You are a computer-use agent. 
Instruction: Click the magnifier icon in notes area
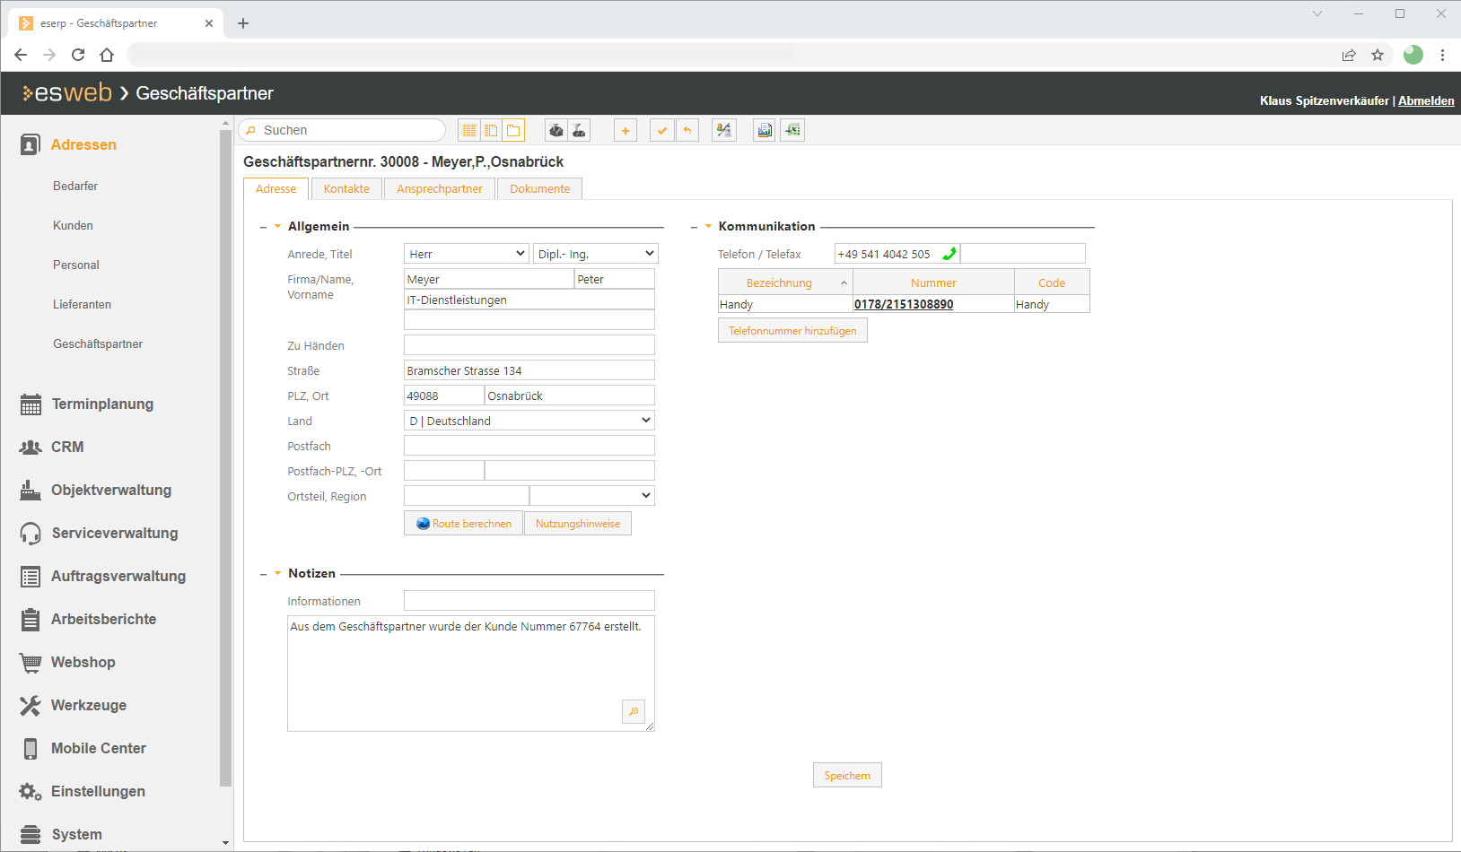[634, 711]
